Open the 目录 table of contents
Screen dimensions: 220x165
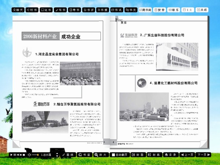tap(171, 155)
